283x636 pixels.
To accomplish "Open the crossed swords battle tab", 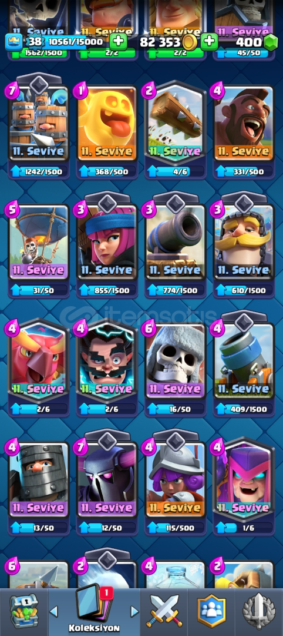I will (x=164, y=611).
